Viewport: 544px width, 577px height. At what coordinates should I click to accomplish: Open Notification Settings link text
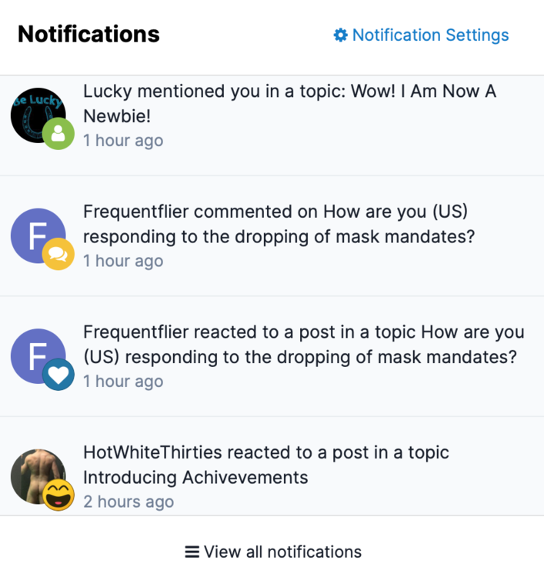coord(430,35)
